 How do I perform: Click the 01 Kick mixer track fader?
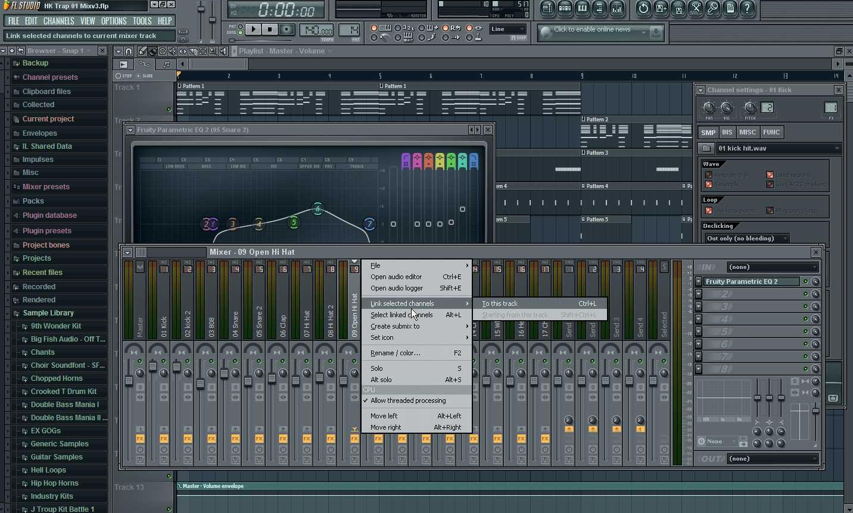[152, 368]
